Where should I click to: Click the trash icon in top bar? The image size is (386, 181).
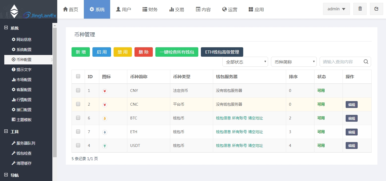(x=360, y=9)
